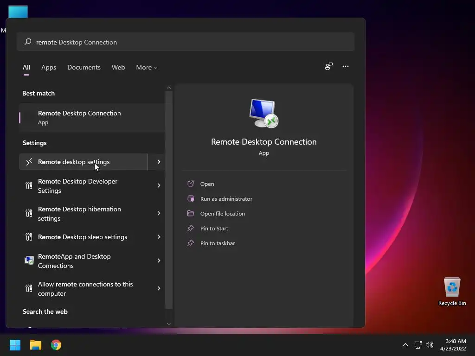Open volume control tray icon
The image size is (475, 356).
[x=429, y=345]
